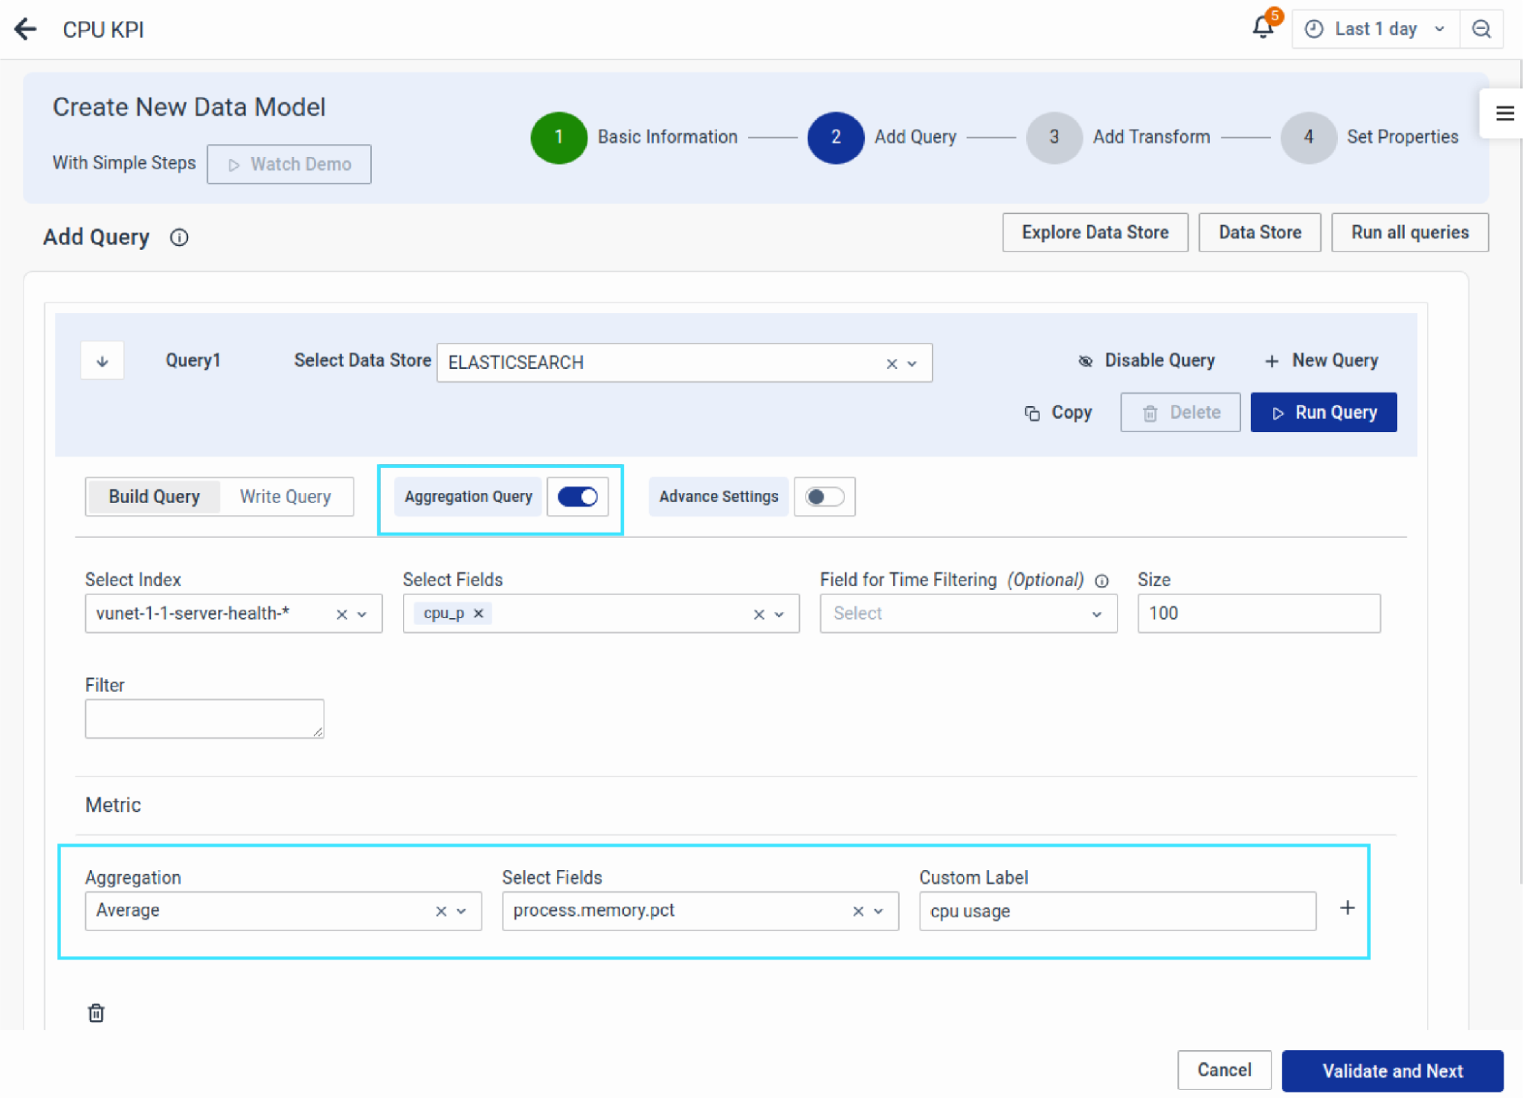
Task: Toggle the Aggregation Query switch off
Action: point(578,497)
